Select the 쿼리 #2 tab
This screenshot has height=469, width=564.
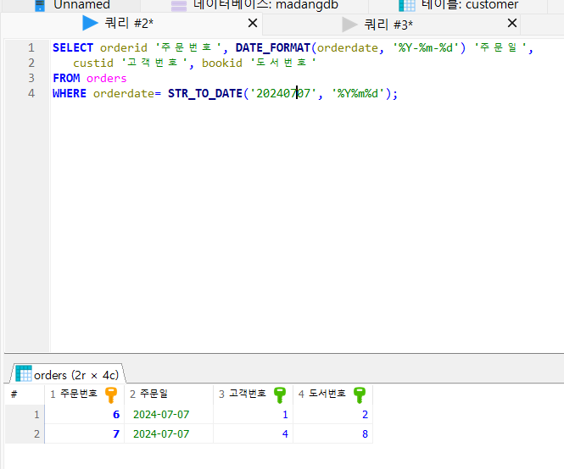point(130,24)
